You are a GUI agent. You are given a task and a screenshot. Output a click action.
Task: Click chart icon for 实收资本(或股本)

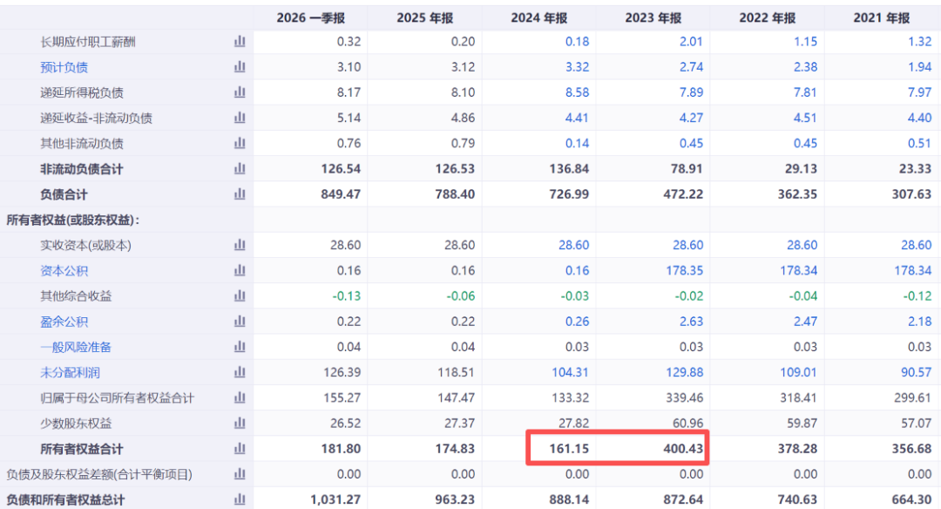point(240,245)
